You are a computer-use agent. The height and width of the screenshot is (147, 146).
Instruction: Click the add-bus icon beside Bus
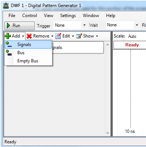[9, 53]
